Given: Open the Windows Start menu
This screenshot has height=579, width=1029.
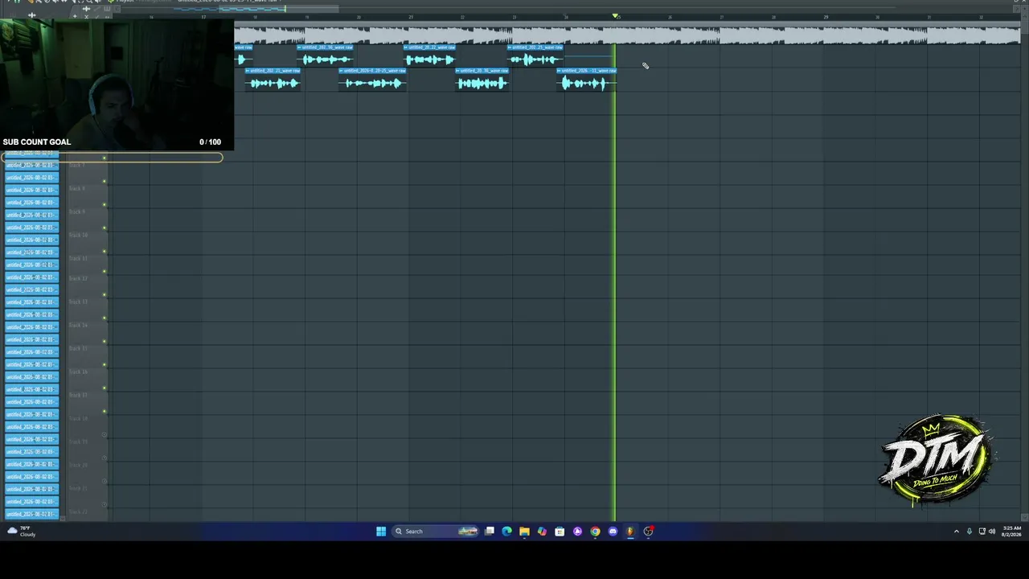Looking at the screenshot, I should coord(381,531).
